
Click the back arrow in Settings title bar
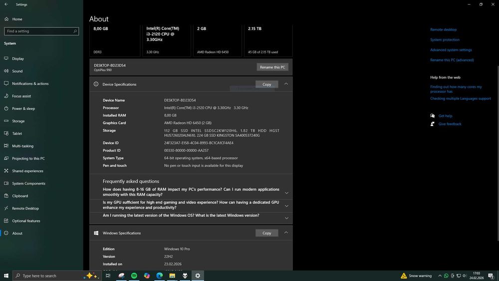6,4
